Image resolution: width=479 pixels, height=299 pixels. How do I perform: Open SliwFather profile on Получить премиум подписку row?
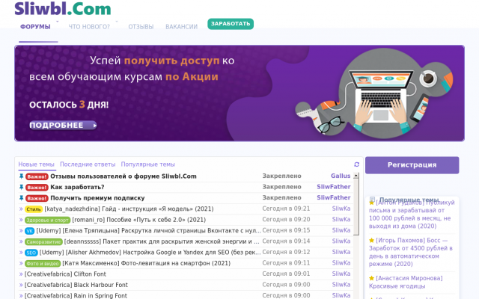tap(334, 197)
